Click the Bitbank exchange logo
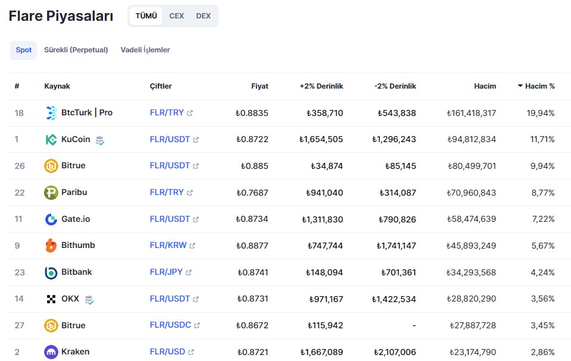Viewport: 571px width, 361px height. pos(51,272)
